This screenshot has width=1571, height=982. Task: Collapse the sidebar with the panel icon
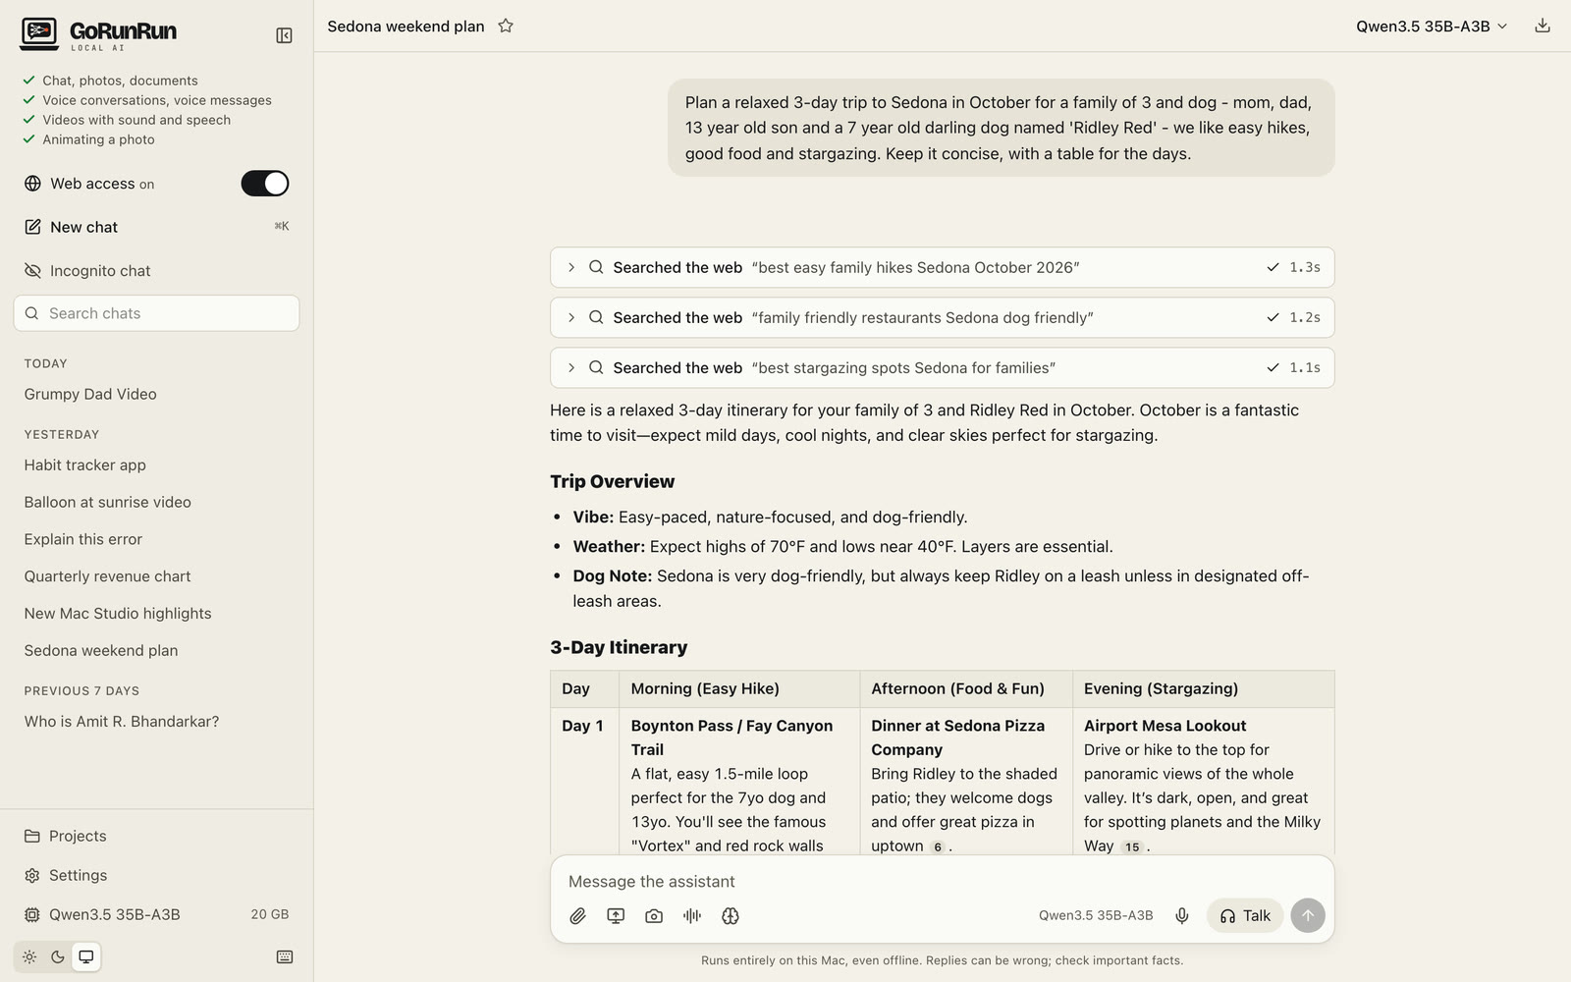click(284, 35)
